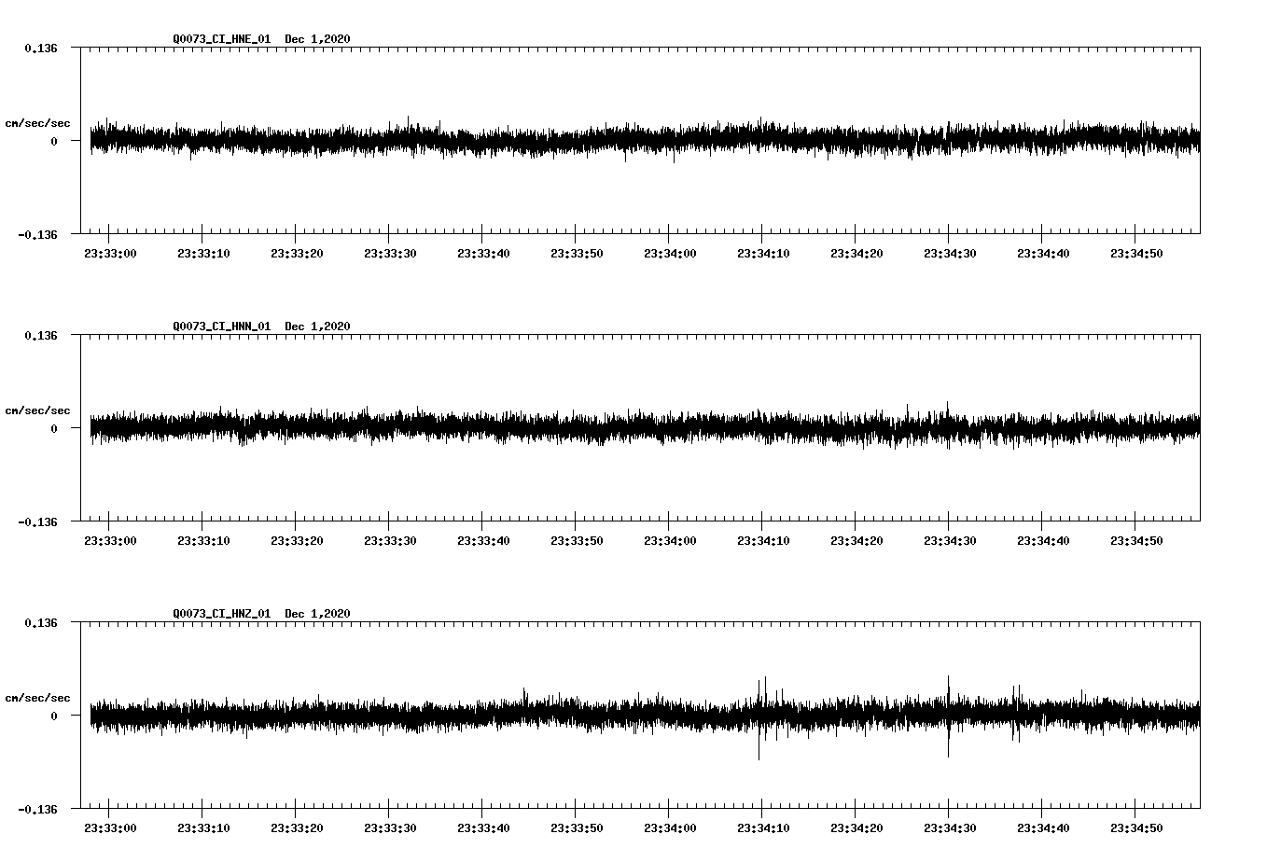Click the 23:34:00 tick label on HNE axis

[672, 252]
